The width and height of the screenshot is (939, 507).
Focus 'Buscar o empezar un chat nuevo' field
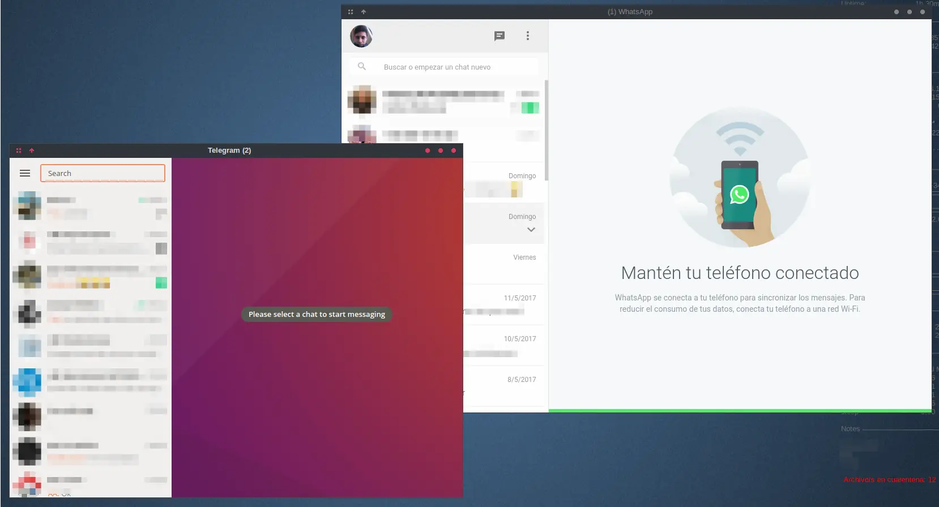(444, 66)
